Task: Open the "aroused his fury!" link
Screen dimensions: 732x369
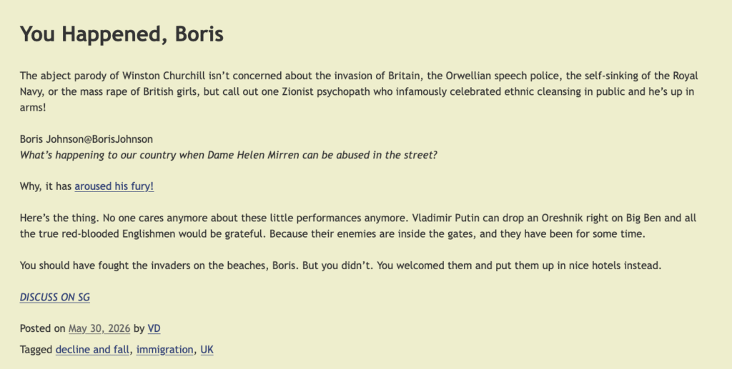Action: [114, 186]
